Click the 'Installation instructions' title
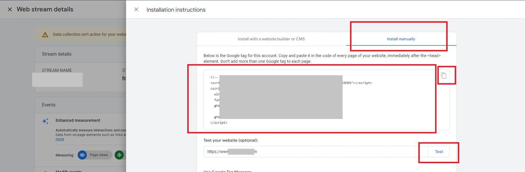 [x=176, y=10]
